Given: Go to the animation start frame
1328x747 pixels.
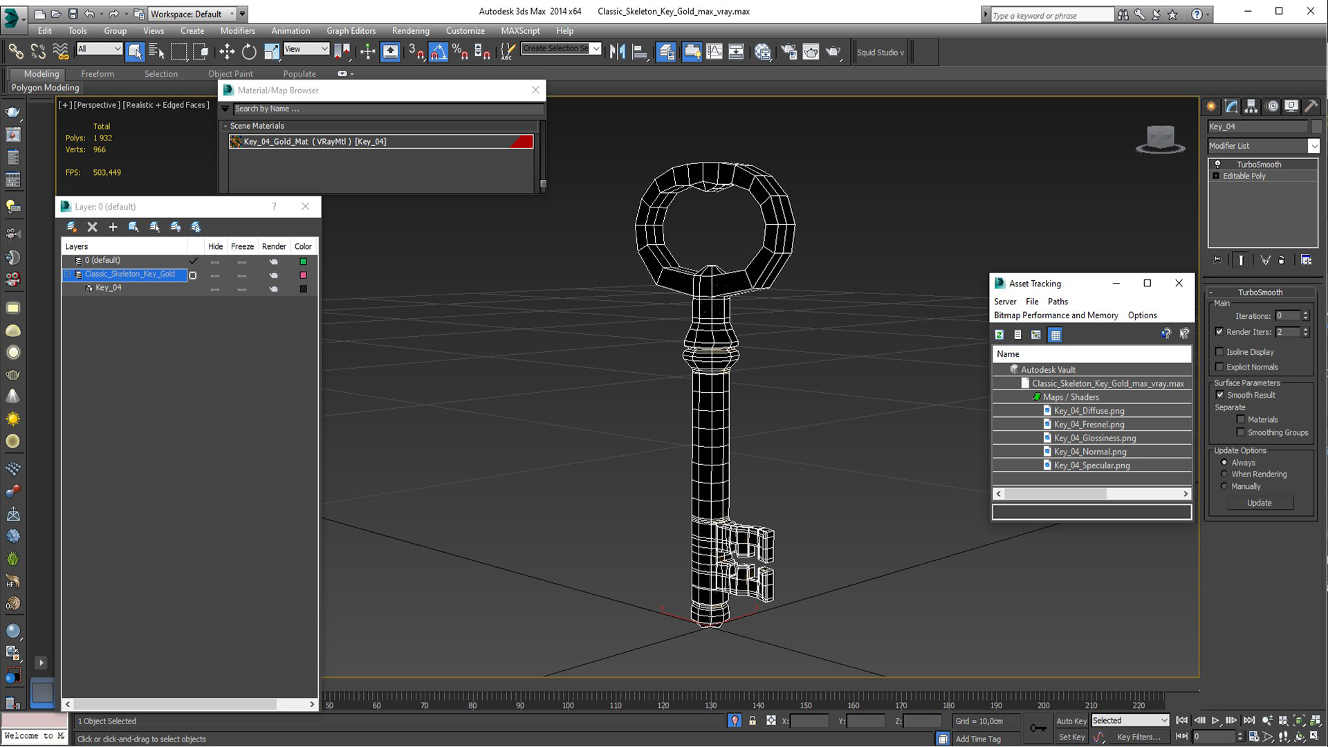Looking at the screenshot, I should click(x=1181, y=721).
